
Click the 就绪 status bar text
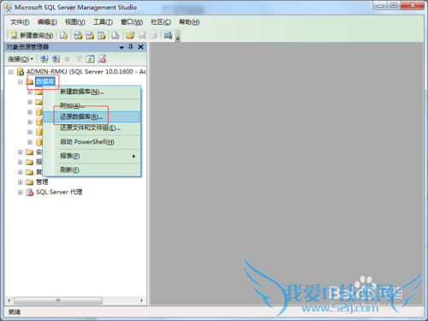pyautogui.click(x=15, y=312)
